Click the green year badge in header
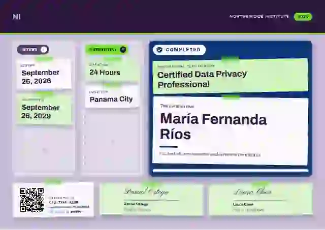The width and height of the screenshot is (325, 230). point(303,17)
